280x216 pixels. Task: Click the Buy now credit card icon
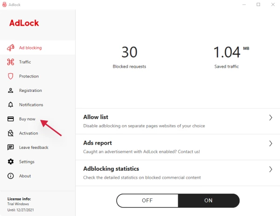click(11, 119)
